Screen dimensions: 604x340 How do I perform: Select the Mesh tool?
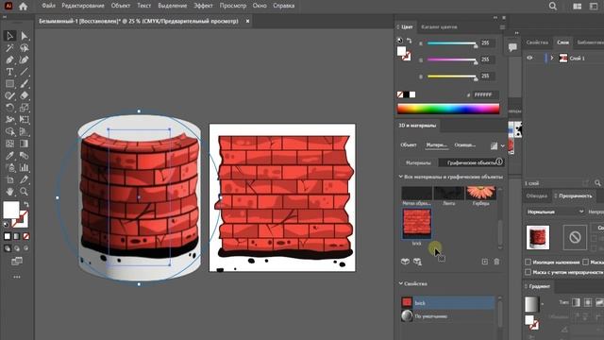coord(9,144)
